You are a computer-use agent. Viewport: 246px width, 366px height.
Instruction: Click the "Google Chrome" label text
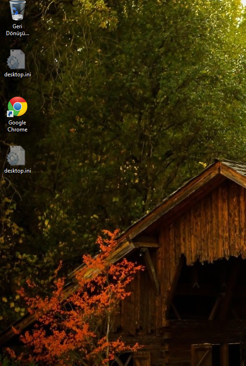(x=17, y=126)
